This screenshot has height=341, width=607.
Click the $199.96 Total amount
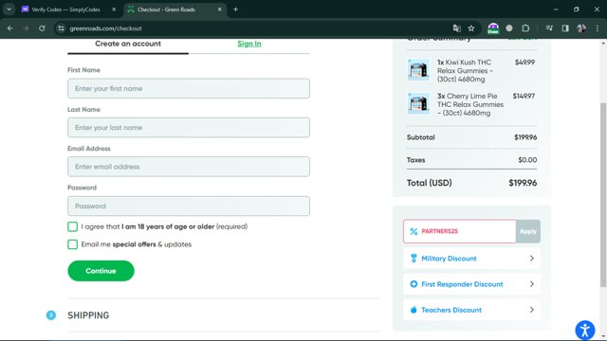523,183
